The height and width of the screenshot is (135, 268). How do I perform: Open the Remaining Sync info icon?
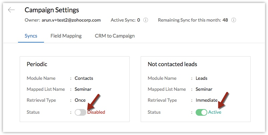point(233,20)
